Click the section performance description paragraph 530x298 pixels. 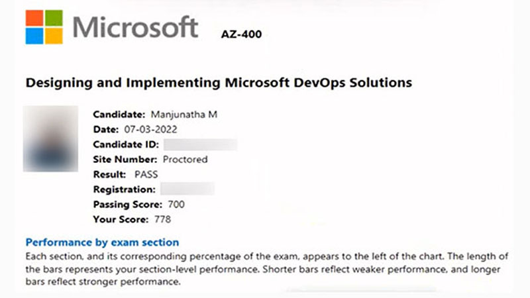pyautogui.click(x=265, y=269)
